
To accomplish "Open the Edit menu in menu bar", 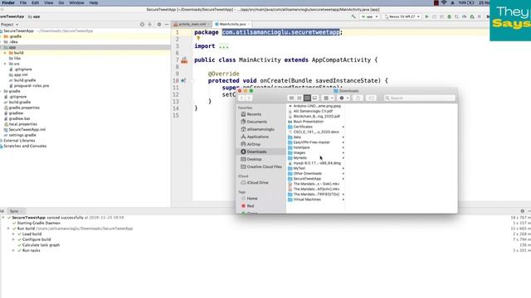I will click(35, 2).
